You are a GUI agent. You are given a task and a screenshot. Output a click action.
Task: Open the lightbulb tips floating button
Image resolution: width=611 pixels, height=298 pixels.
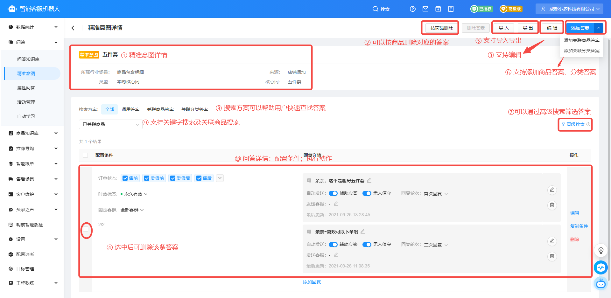tap(601, 250)
